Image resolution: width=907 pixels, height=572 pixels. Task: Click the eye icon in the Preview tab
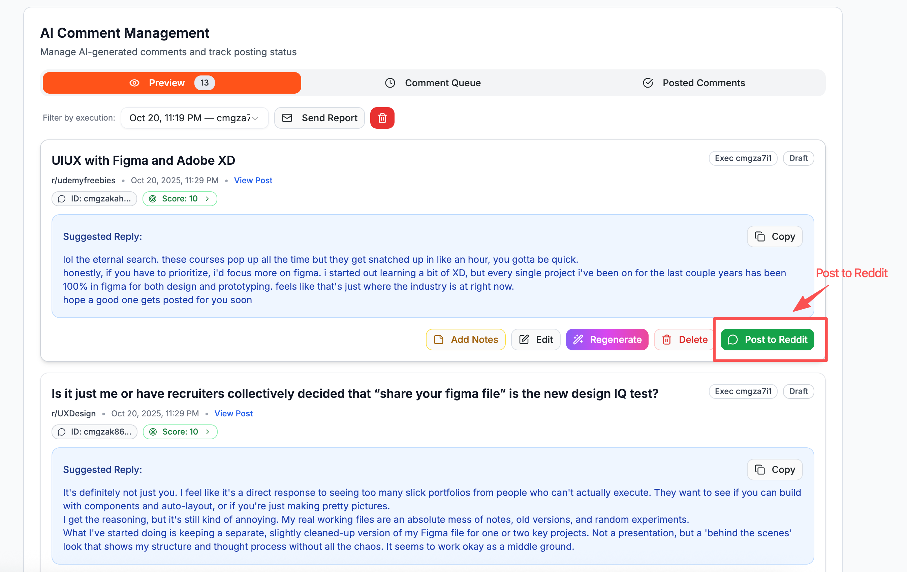[x=134, y=83]
